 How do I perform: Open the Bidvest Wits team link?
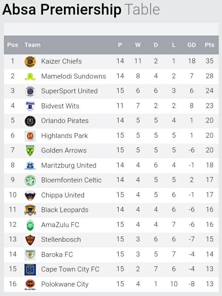60,106
